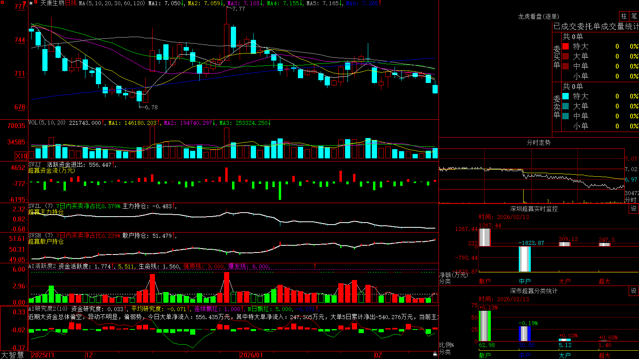This screenshot has height=359, width=639.
Task: Select the AI活跃度2 indicator label
Action: tap(42, 266)
